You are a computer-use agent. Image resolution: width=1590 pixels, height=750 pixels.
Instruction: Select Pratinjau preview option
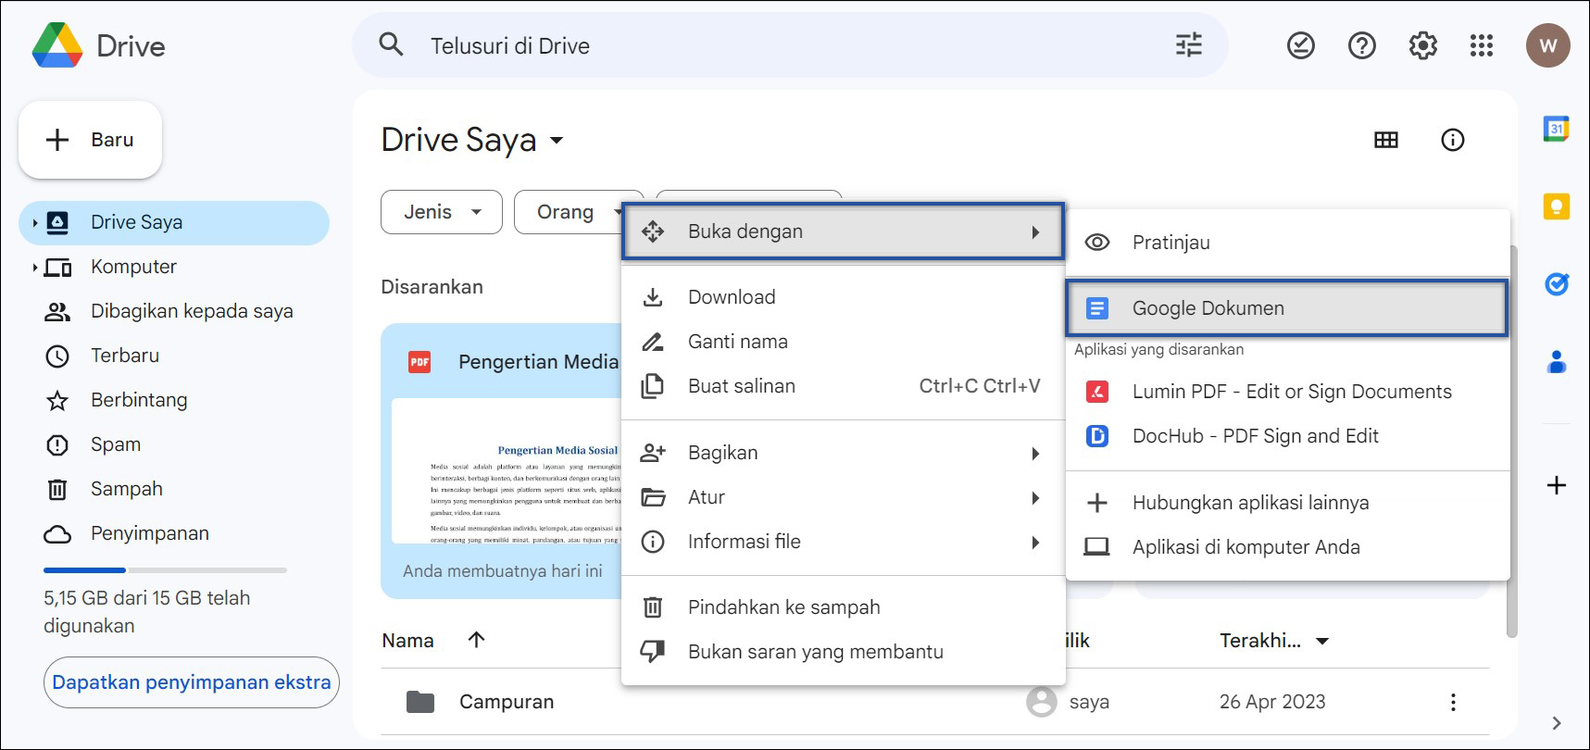point(1287,243)
